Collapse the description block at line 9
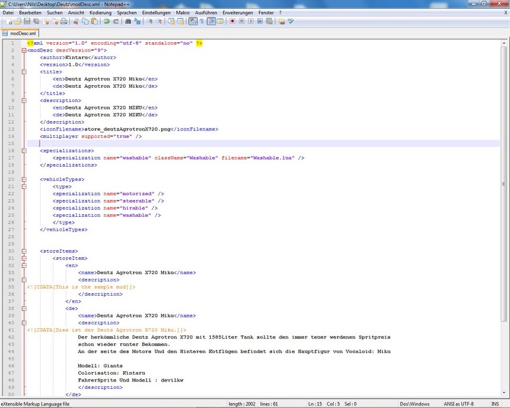Screen dimensions: 510x408 tap(24, 101)
